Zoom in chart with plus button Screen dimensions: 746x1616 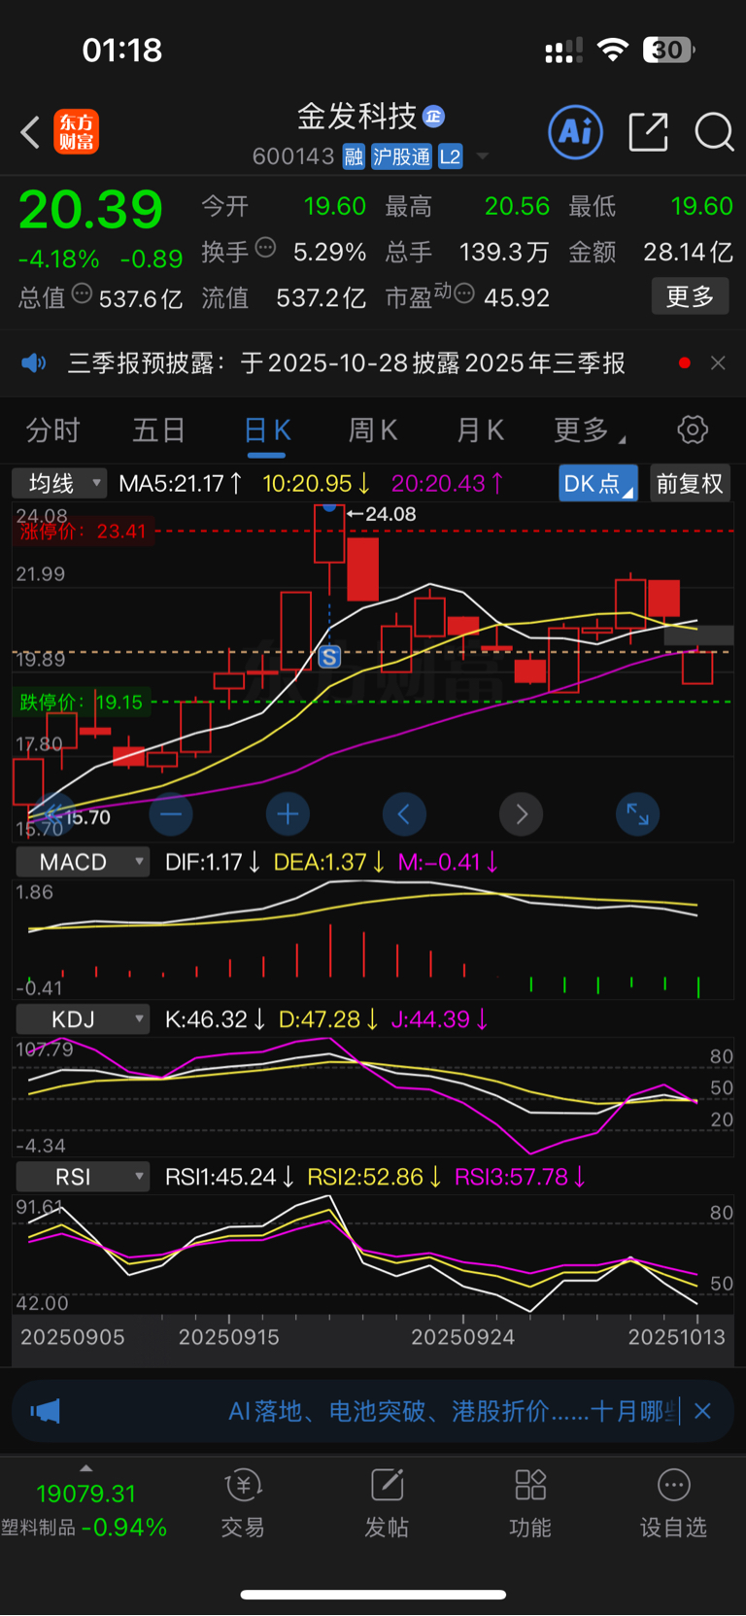288,813
